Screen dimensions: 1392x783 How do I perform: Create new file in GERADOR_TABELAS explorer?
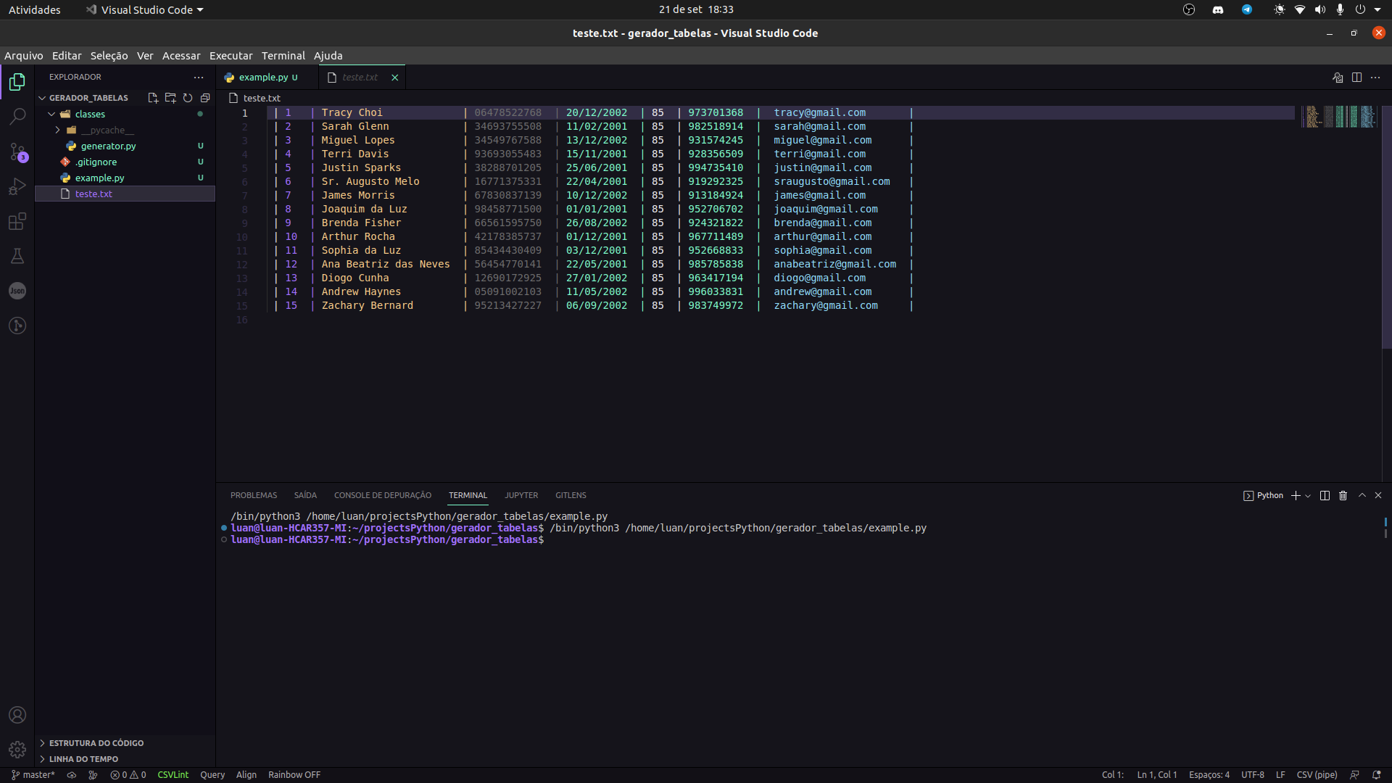(153, 98)
